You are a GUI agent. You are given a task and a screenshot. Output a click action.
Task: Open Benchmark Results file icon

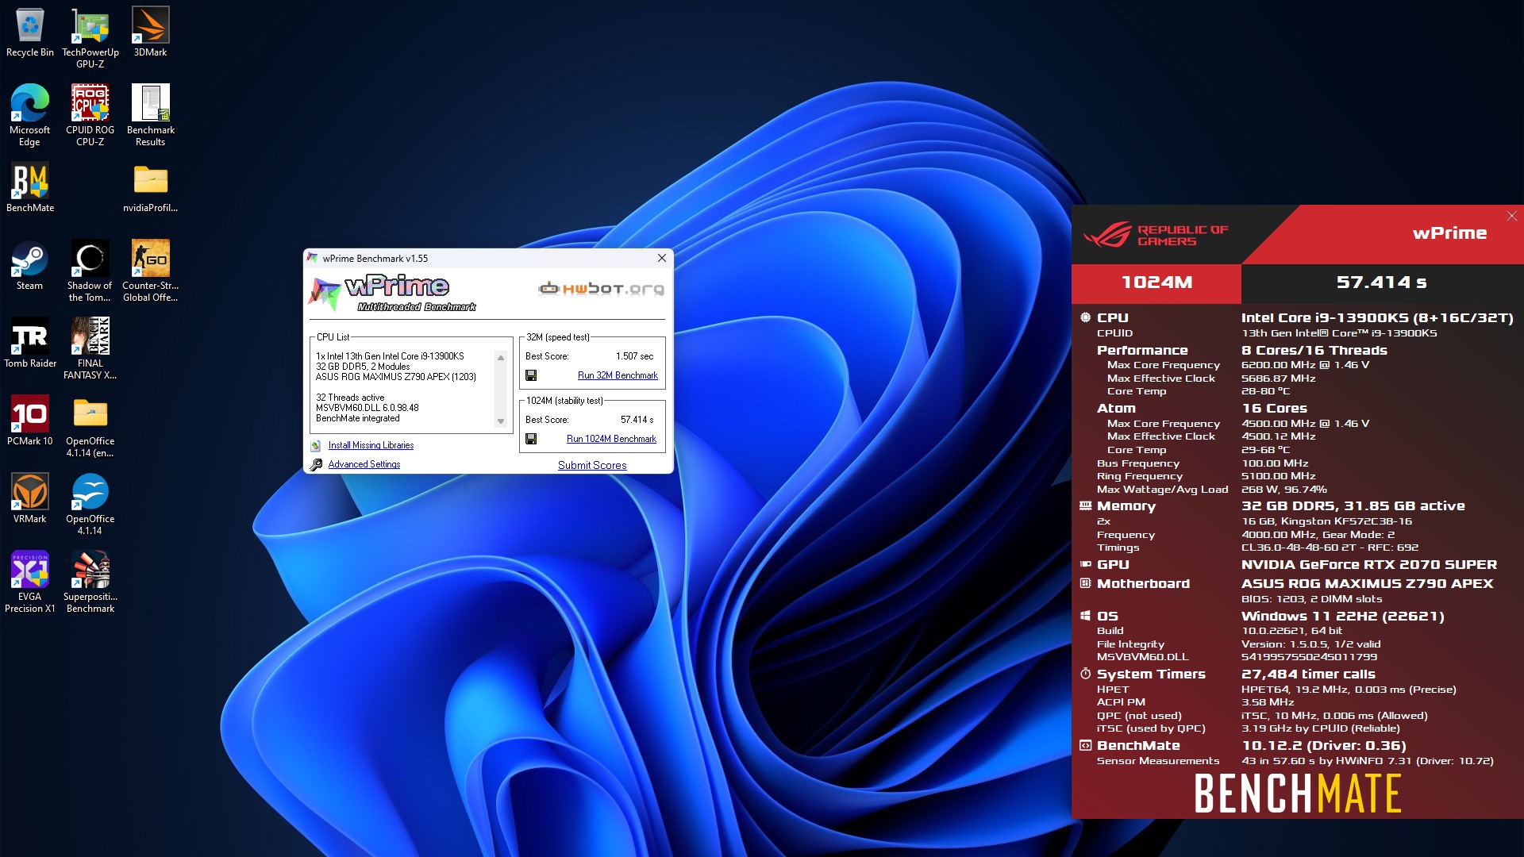(150, 116)
